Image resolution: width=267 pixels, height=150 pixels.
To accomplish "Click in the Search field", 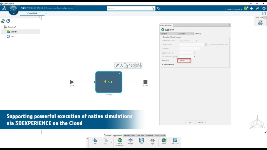I will click(x=129, y=9).
